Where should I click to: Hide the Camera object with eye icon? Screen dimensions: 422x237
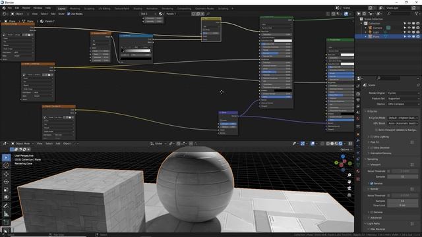coord(409,28)
